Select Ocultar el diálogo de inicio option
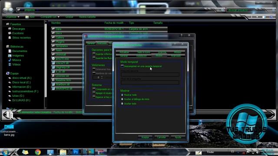 [122, 99]
